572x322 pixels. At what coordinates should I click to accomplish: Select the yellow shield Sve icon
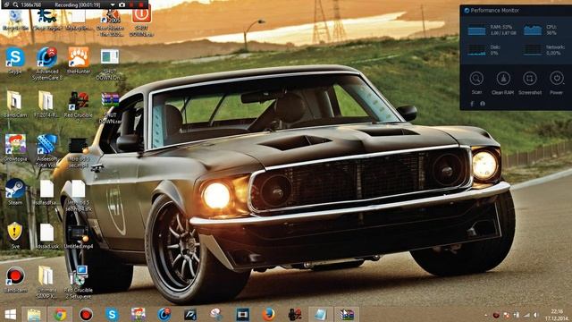[15, 235]
